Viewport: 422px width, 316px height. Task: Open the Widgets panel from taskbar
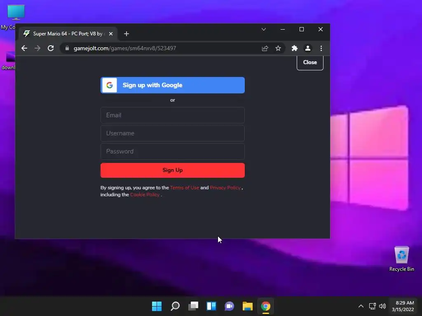point(211,306)
